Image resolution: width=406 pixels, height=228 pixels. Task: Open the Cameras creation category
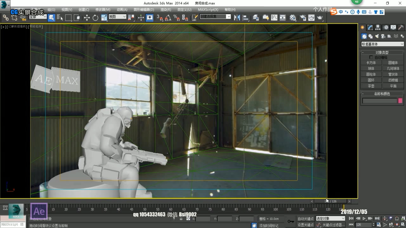pyautogui.click(x=383, y=36)
